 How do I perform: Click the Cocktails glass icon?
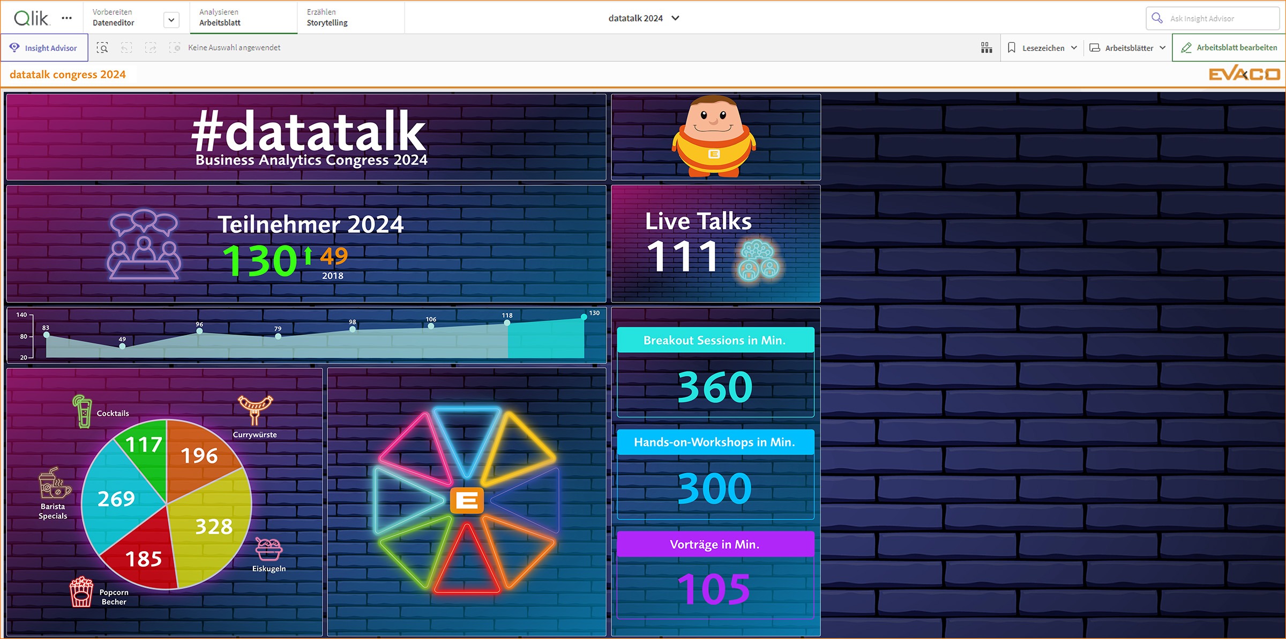83,411
